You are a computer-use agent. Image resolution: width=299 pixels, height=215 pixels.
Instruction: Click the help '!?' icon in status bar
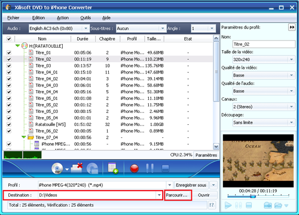(x=212, y=205)
